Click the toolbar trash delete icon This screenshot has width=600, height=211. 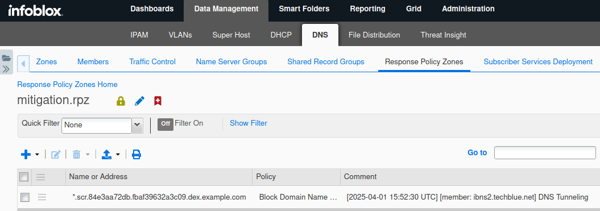coord(77,154)
